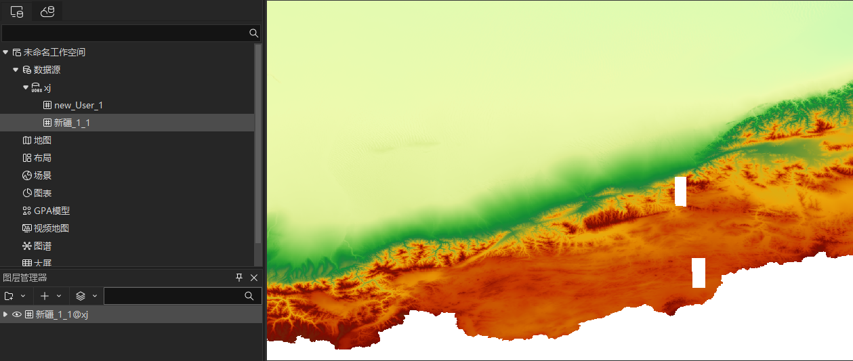Click the 图谱 network graph icon
Viewport: 853px width, 361px height.
[27, 246]
